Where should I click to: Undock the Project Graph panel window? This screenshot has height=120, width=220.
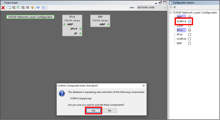tap(160, 3)
